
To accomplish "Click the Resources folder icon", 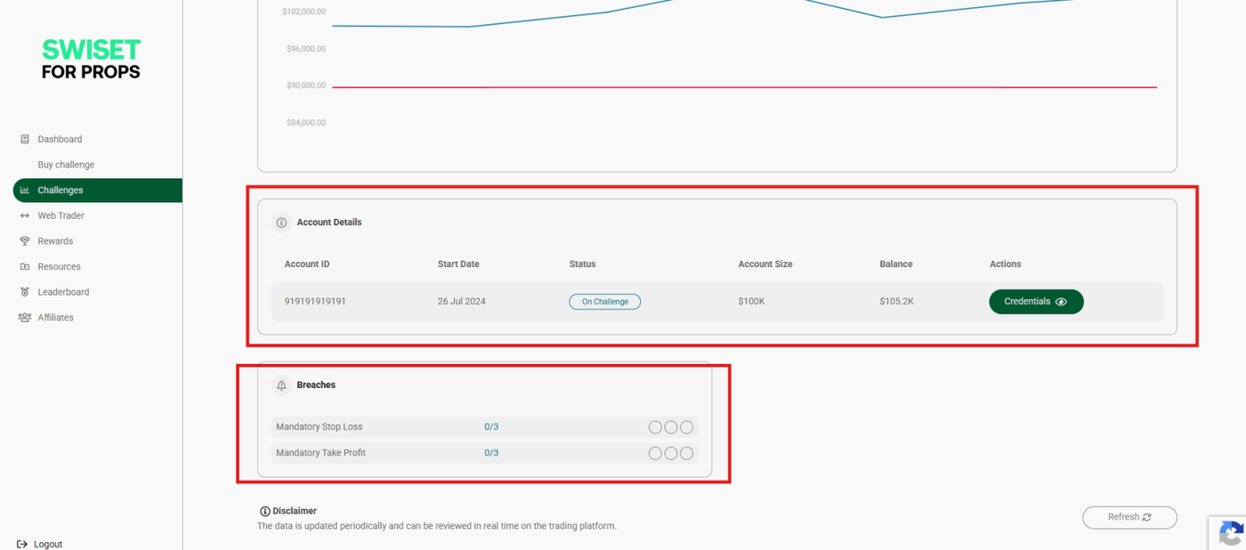I will pos(25,267).
